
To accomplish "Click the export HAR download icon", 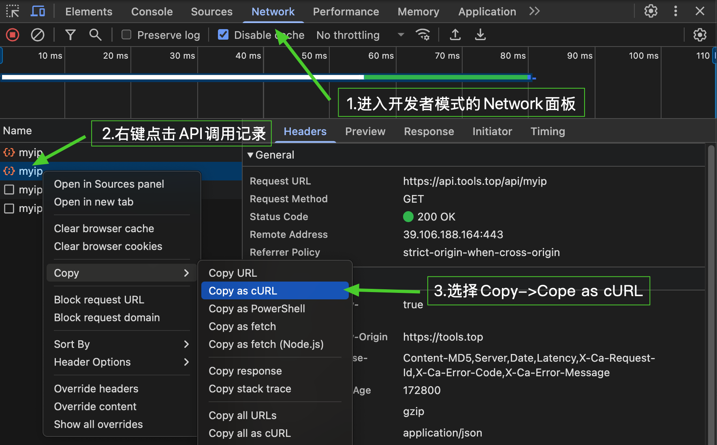I will pos(480,35).
